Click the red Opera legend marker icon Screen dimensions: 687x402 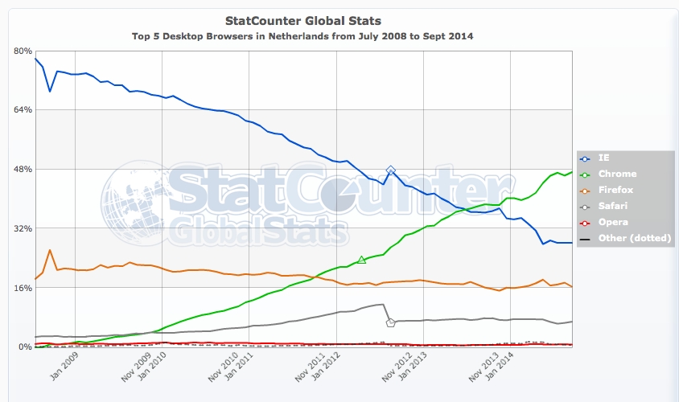[585, 222]
